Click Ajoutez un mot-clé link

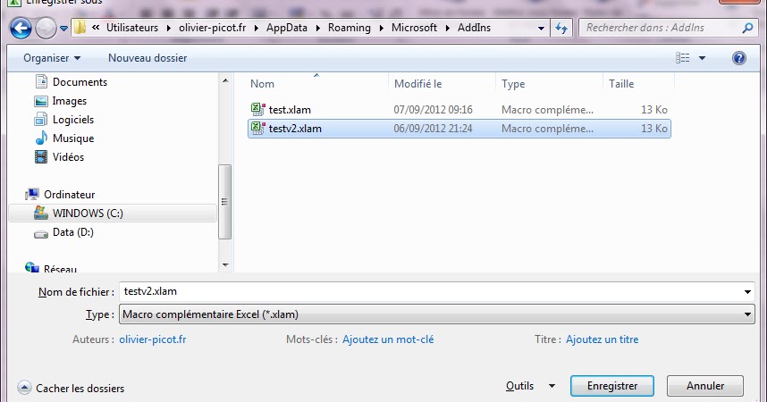point(387,339)
